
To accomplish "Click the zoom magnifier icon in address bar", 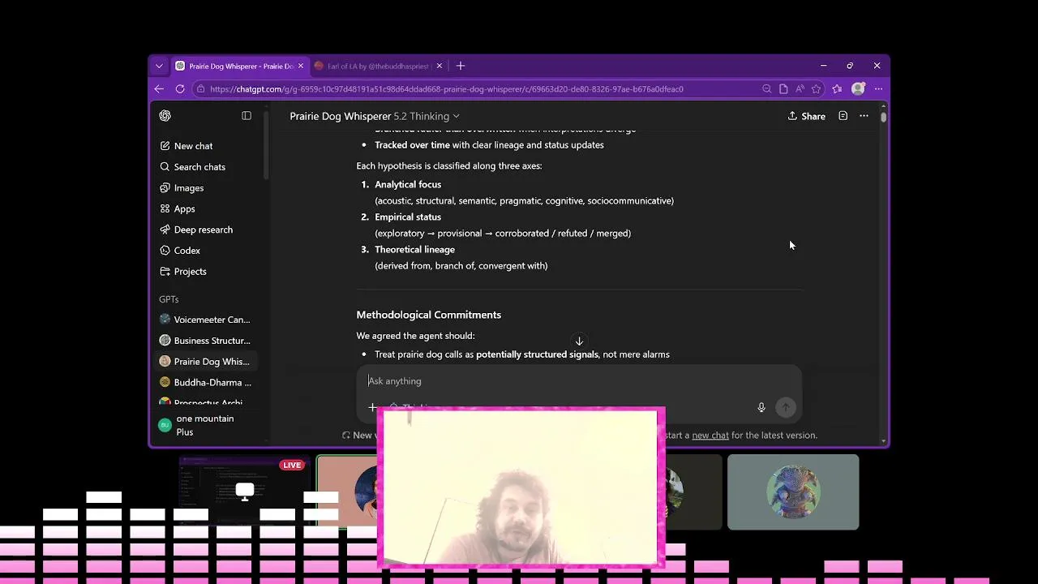I will [x=766, y=89].
